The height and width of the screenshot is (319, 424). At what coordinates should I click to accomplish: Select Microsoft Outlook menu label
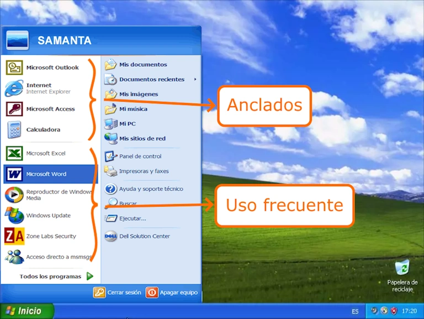52,67
